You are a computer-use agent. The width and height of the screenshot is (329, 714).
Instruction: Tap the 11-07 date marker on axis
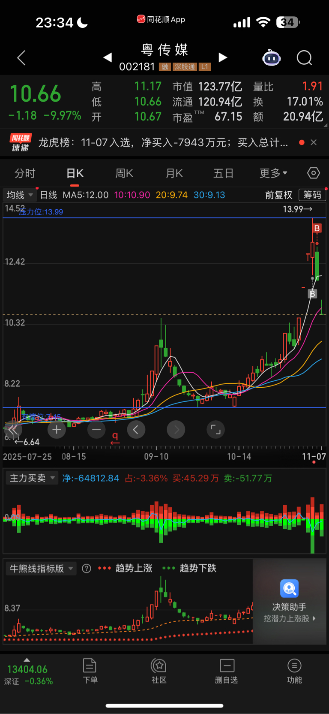pyautogui.click(x=314, y=457)
